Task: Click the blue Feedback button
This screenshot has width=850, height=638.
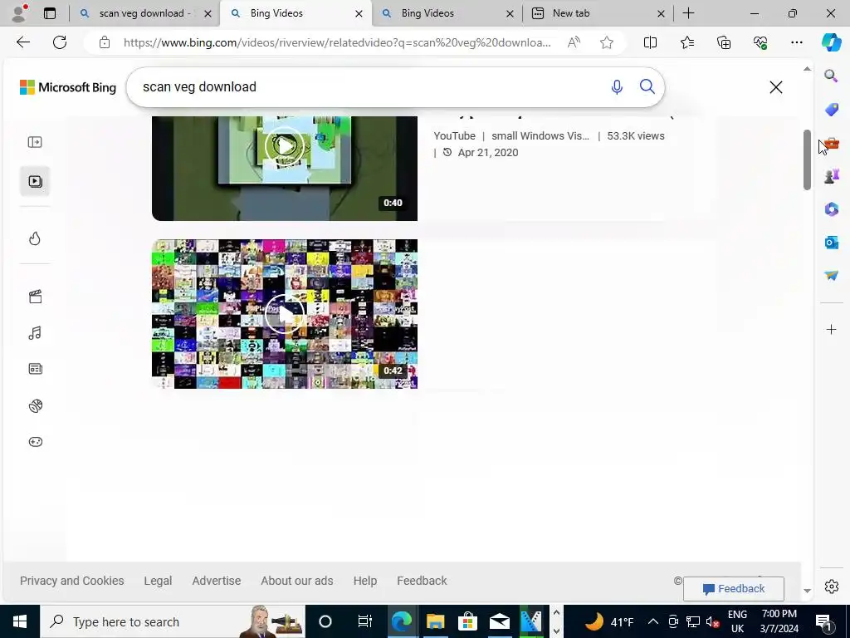Action: pos(734,589)
